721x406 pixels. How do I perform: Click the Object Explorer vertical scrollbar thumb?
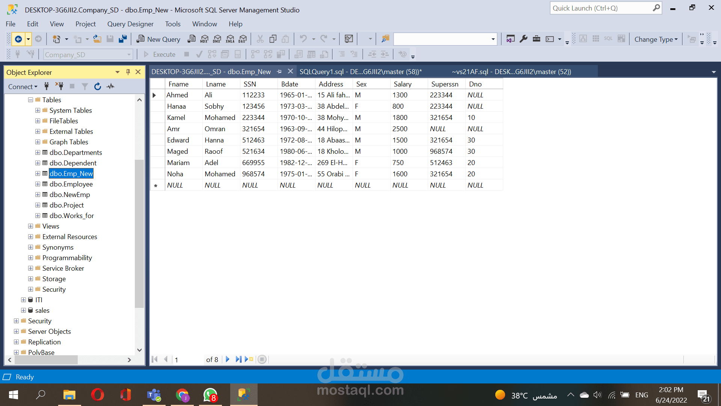(139, 233)
